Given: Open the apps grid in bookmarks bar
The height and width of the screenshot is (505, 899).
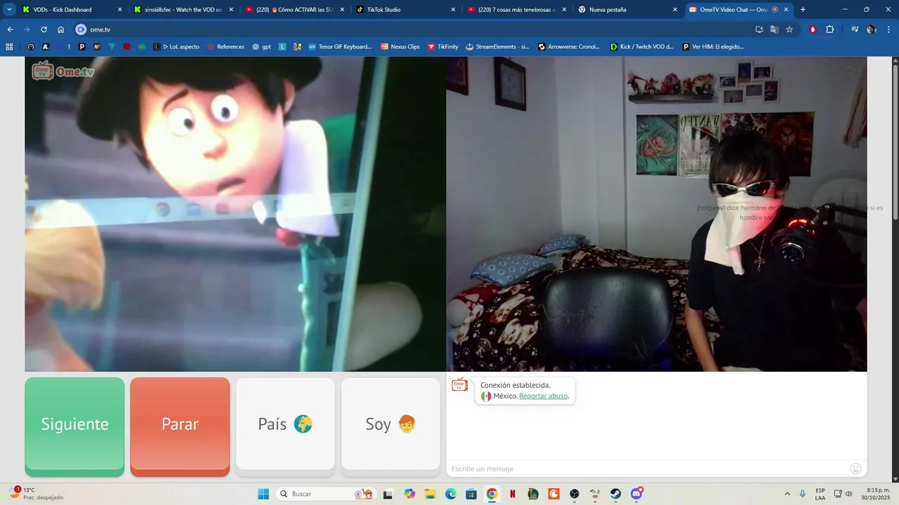Looking at the screenshot, I should point(9,47).
